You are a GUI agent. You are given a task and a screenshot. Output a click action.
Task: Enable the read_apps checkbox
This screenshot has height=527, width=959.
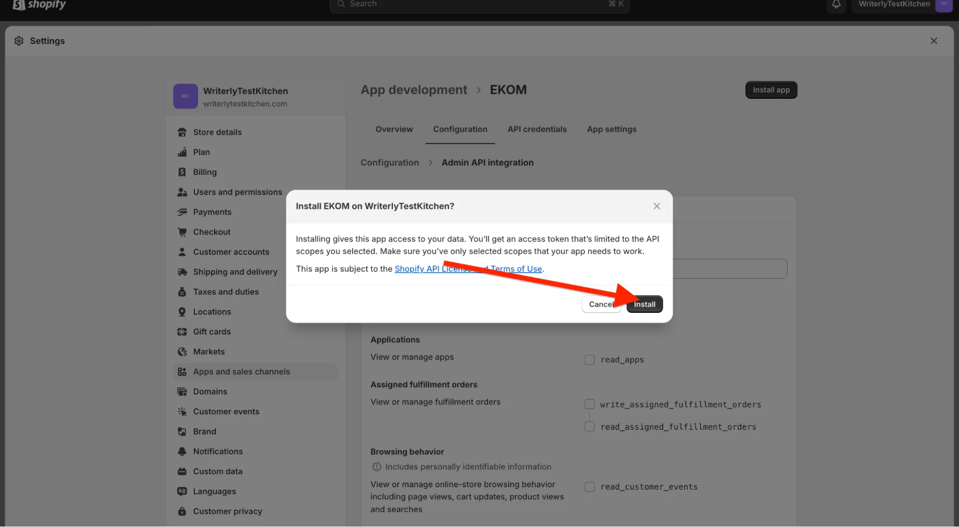click(x=590, y=360)
